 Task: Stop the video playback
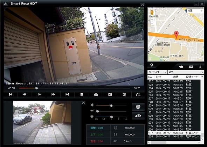pos(82,94)
